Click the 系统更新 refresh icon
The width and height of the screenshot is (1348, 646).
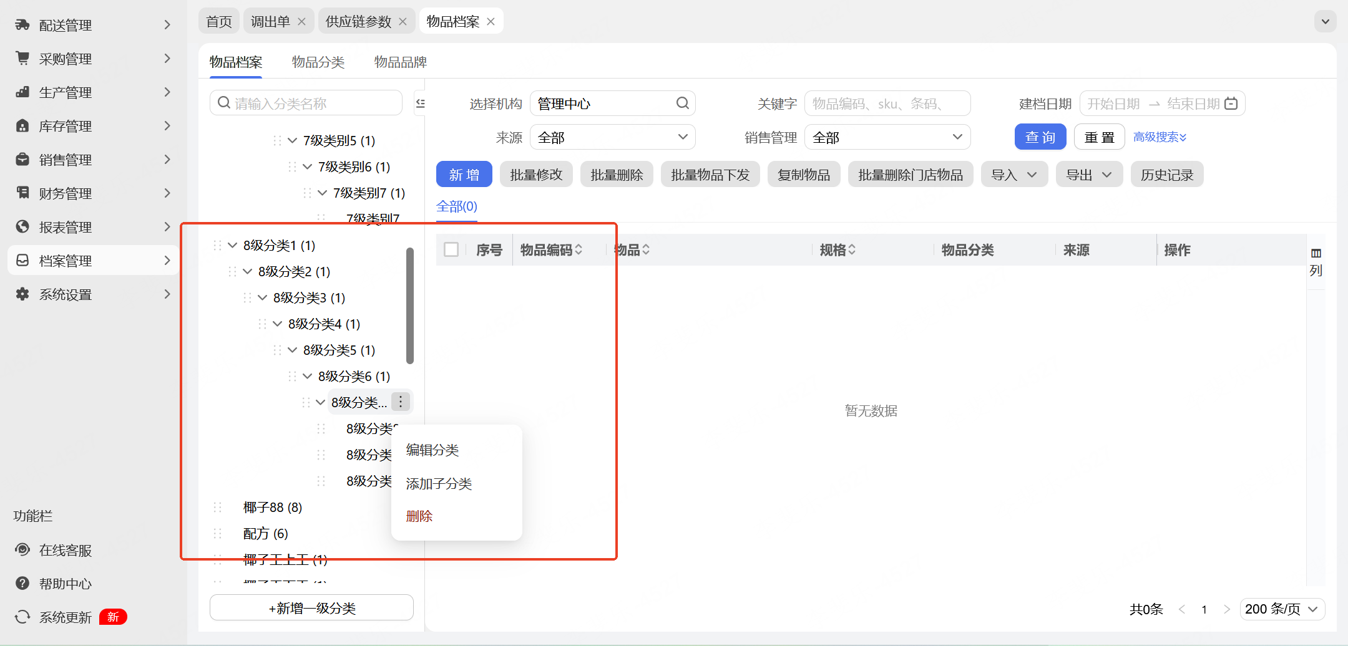(x=22, y=617)
